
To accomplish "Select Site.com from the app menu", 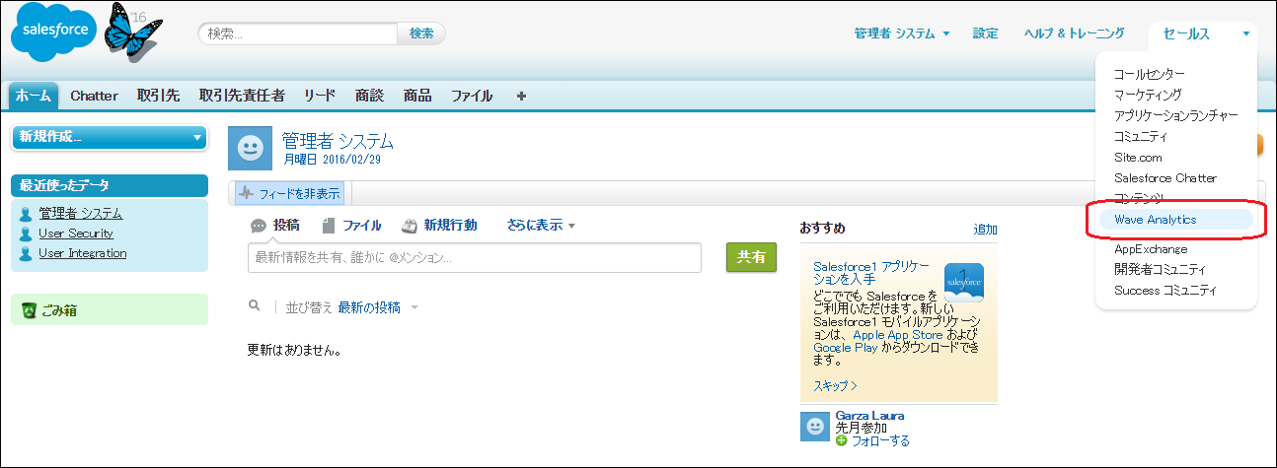I will pos(1138,157).
